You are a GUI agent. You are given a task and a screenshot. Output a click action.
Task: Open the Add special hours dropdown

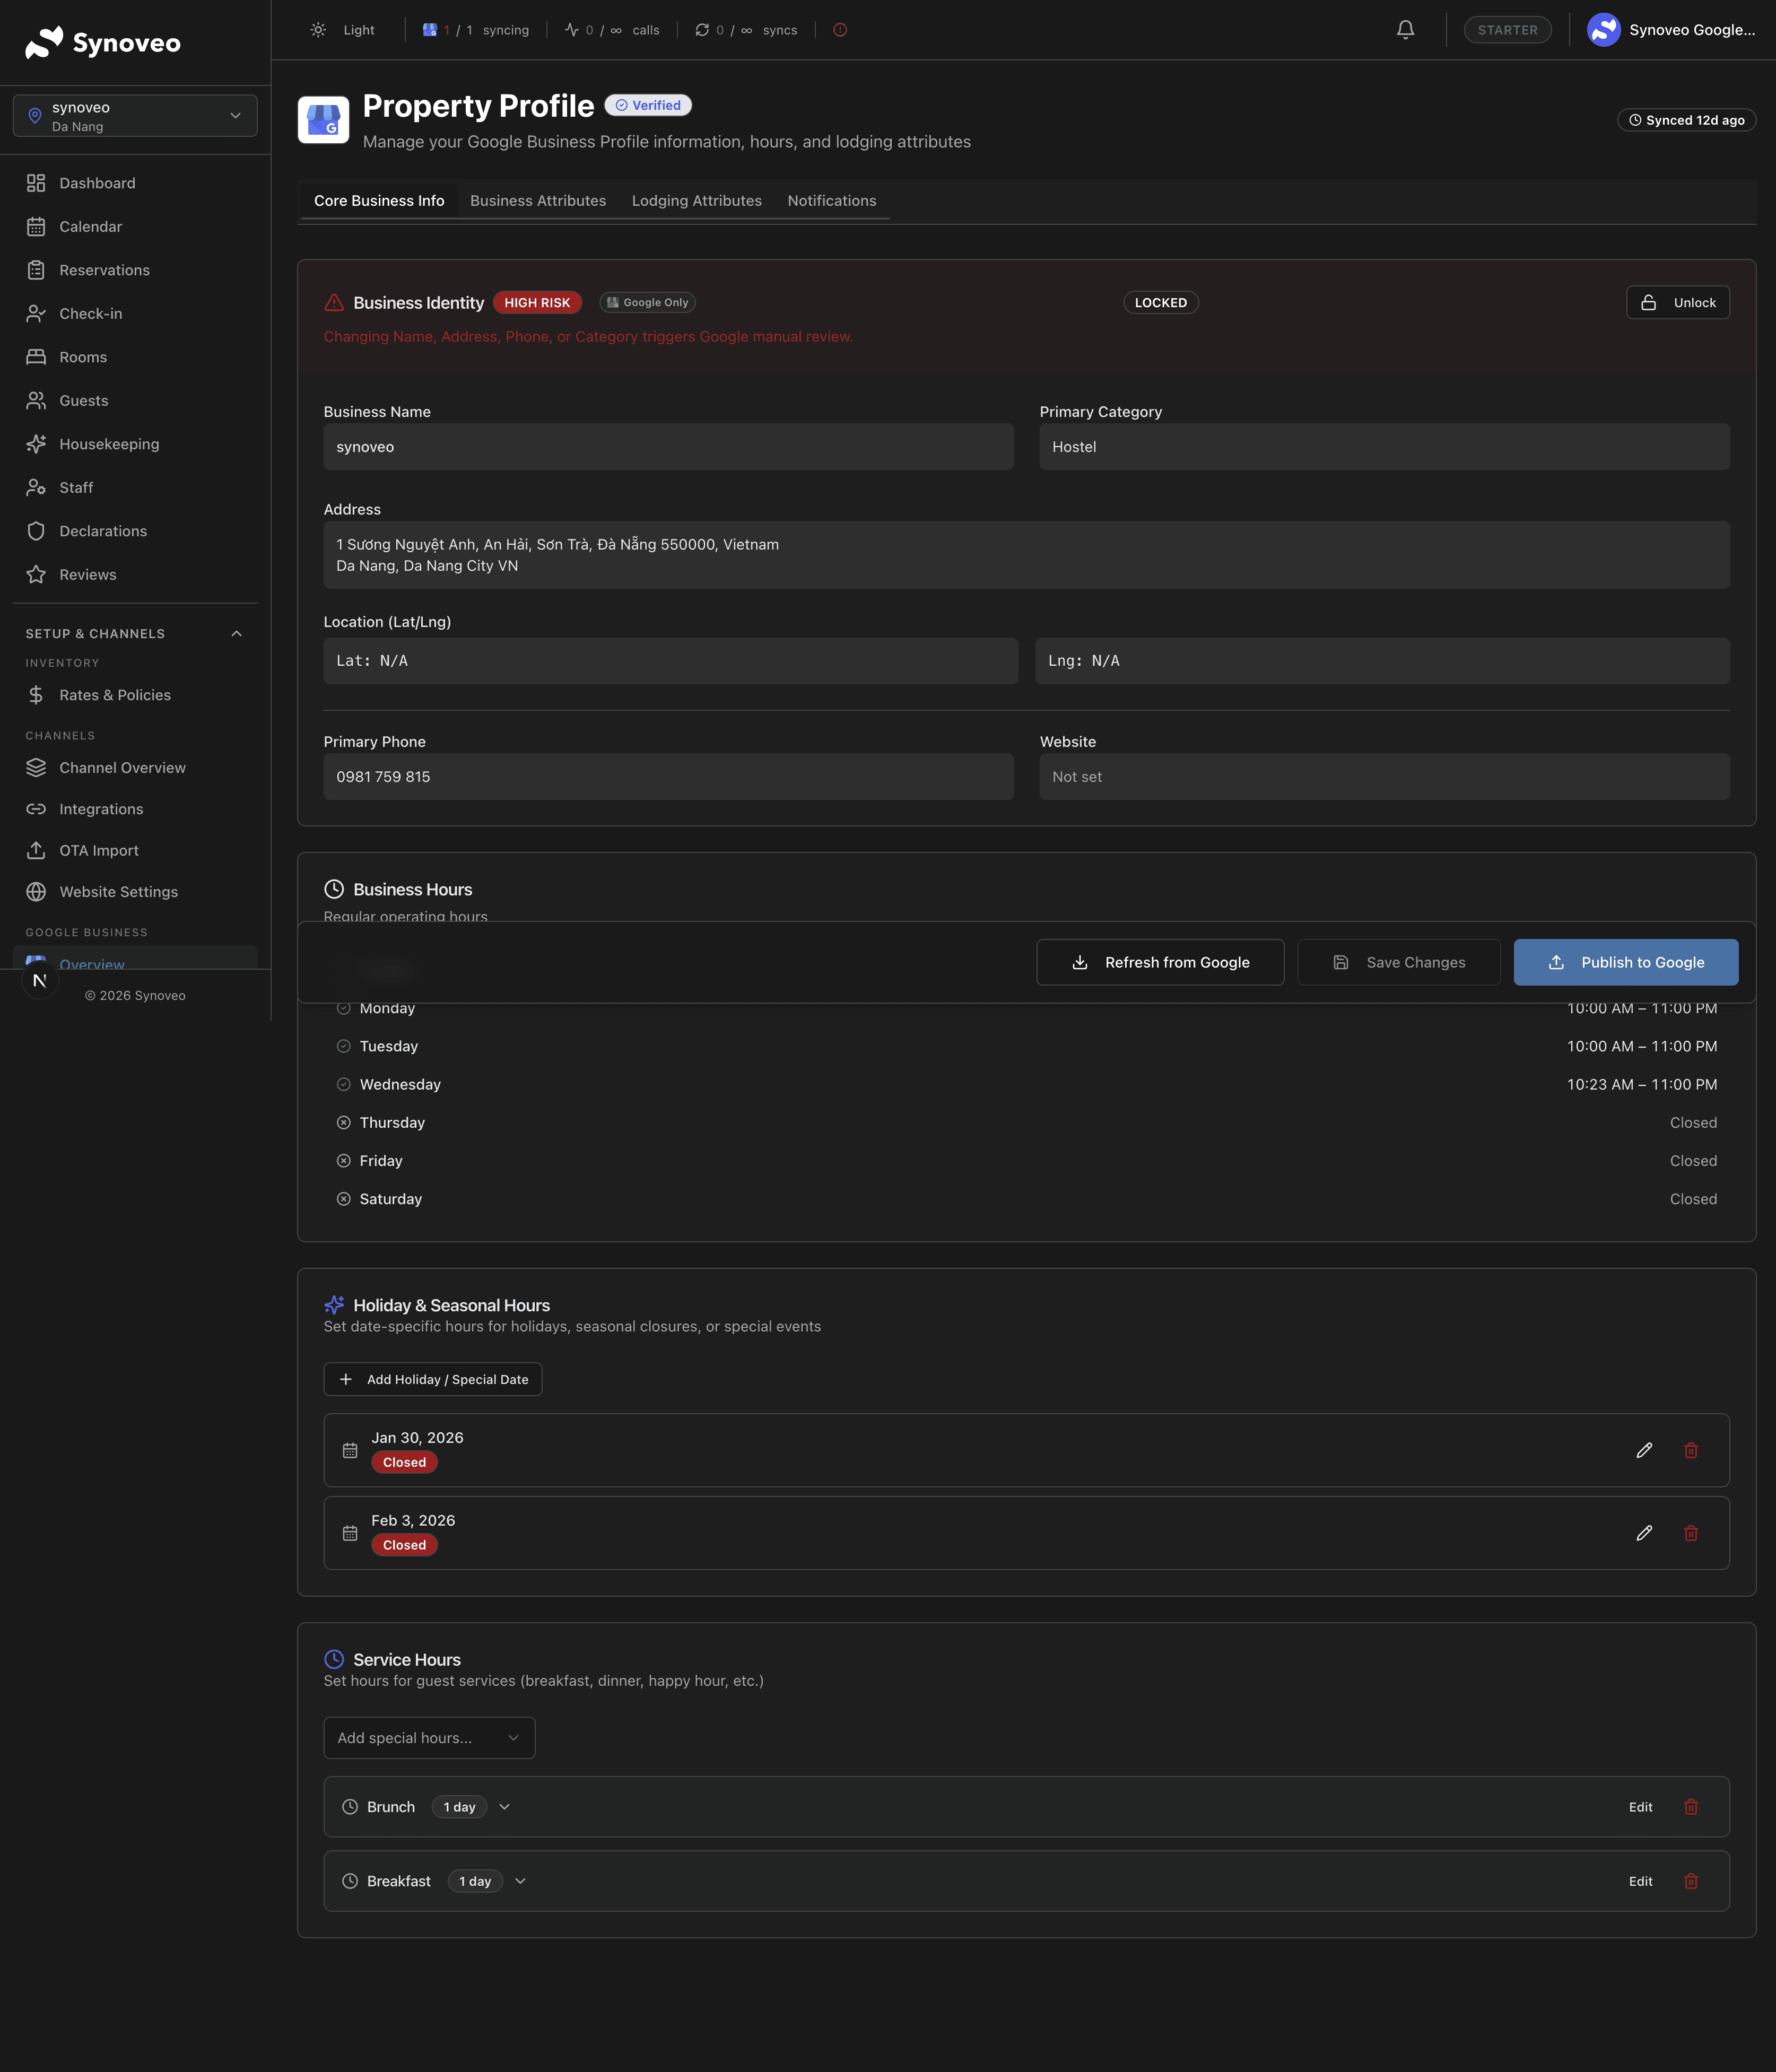429,1738
